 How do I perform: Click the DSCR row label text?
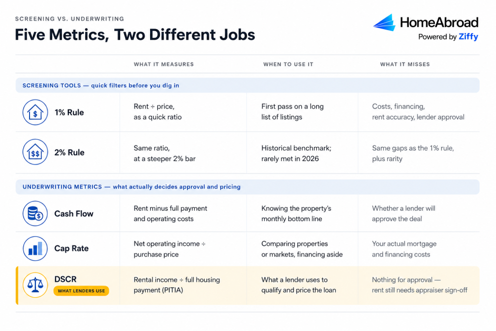65,279
